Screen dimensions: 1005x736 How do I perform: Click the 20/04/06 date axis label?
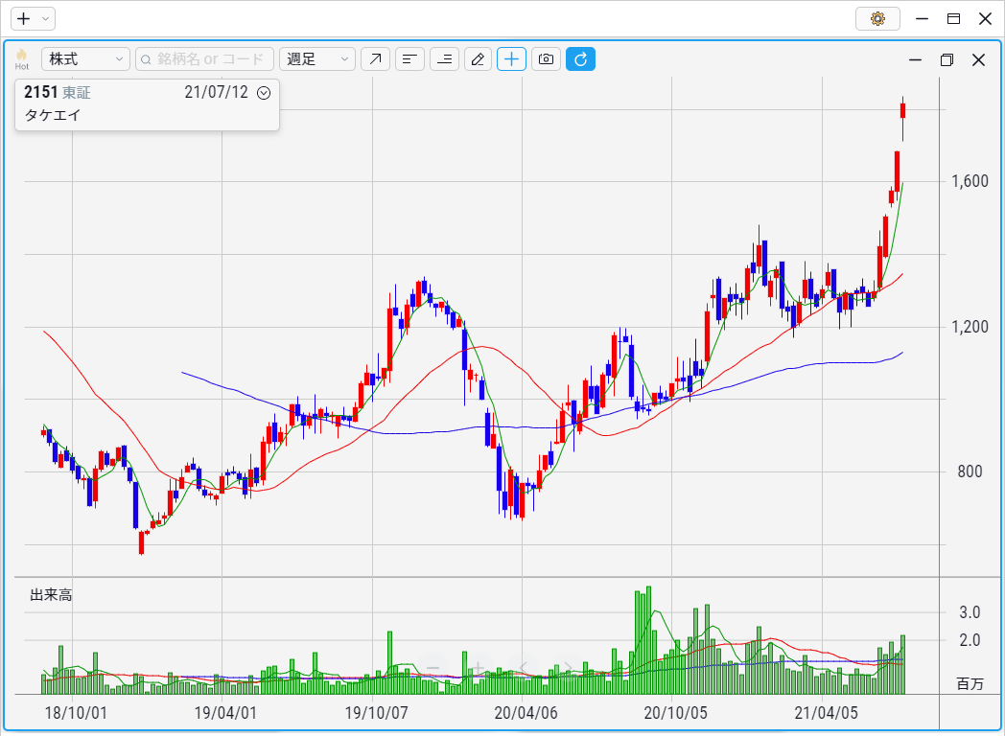(526, 713)
